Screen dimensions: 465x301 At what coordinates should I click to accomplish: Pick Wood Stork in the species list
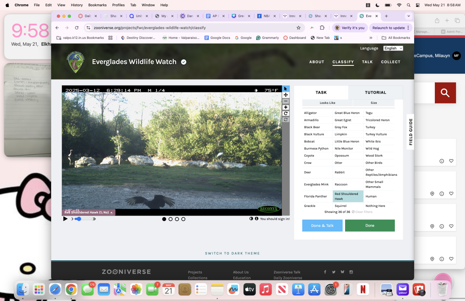[379, 156]
